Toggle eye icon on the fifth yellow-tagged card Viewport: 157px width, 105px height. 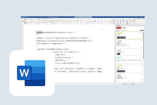pyautogui.click(x=142, y=71)
